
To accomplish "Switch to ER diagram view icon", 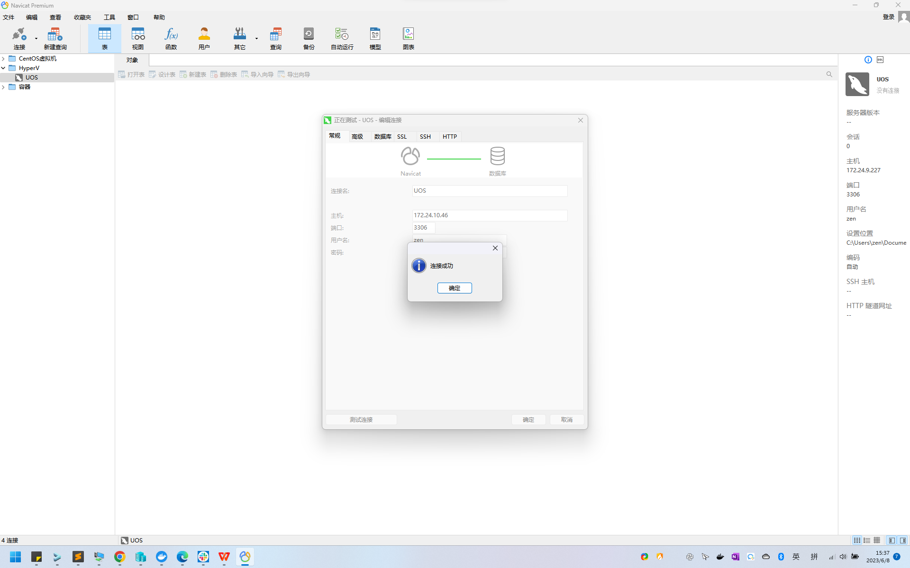I will [x=877, y=540].
